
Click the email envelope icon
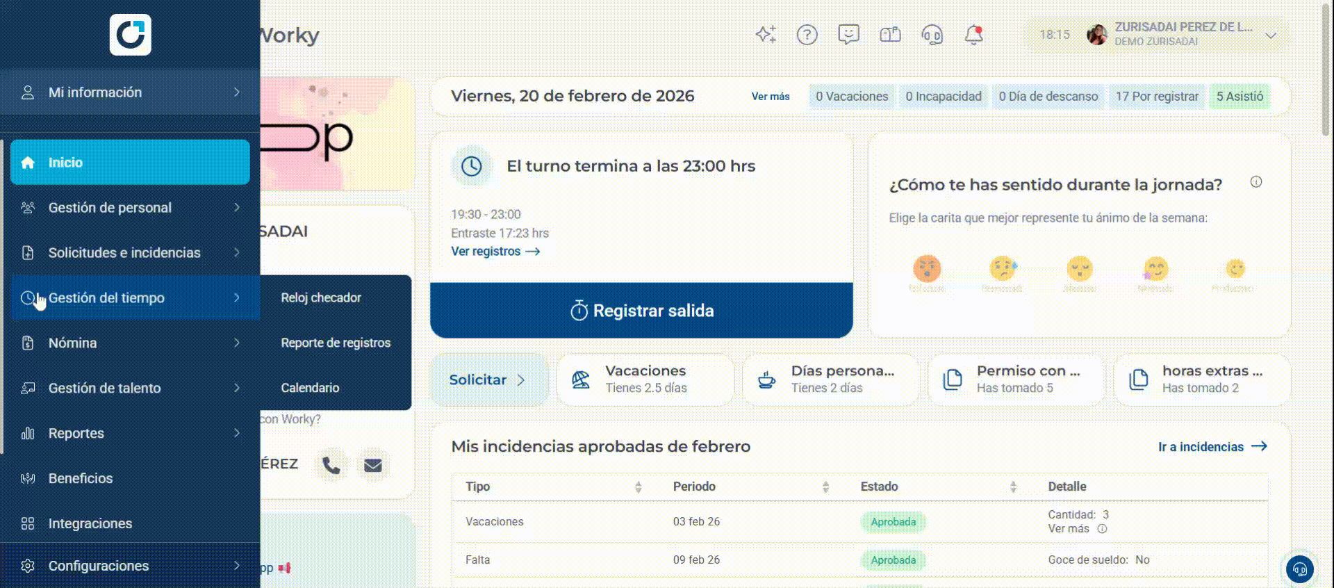click(x=373, y=465)
